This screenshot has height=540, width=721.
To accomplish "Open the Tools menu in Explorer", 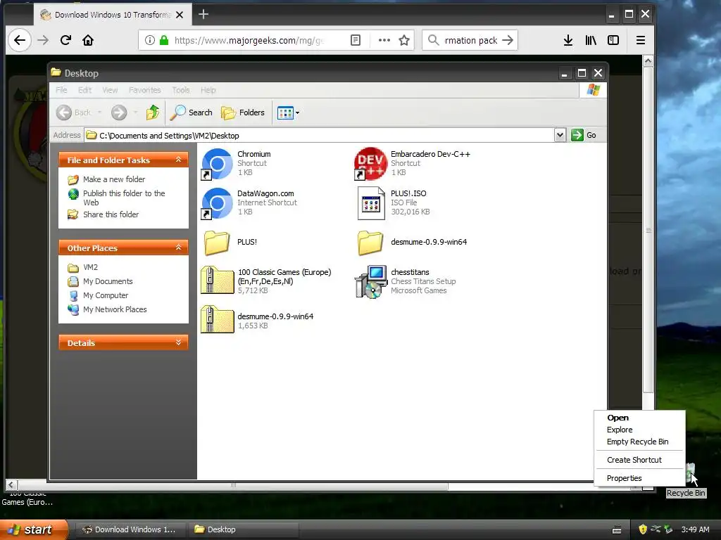I will (181, 90).
